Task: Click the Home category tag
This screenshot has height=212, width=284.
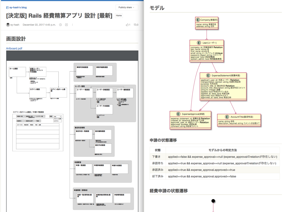Action: click(x=118, y=16)
